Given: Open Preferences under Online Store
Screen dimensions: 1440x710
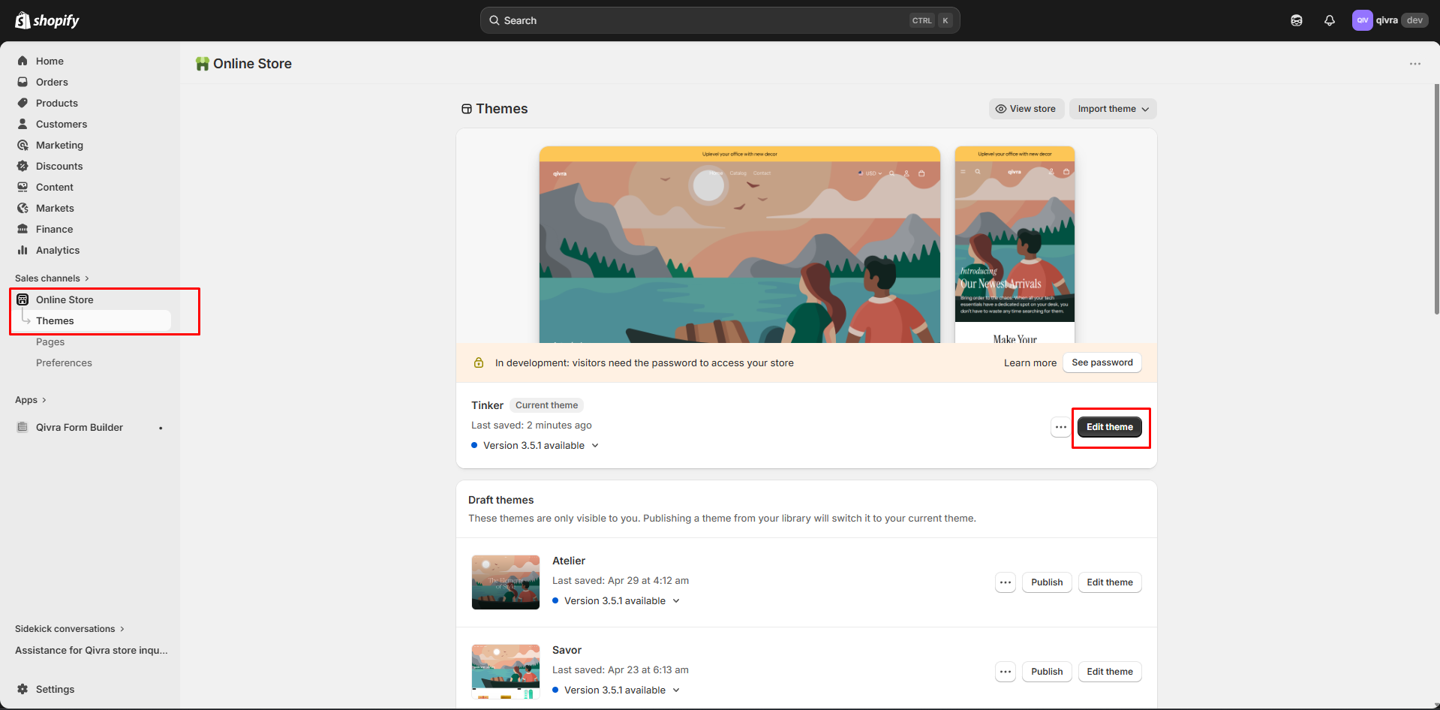Looking at the screenshot, I should tap(64, 363).
